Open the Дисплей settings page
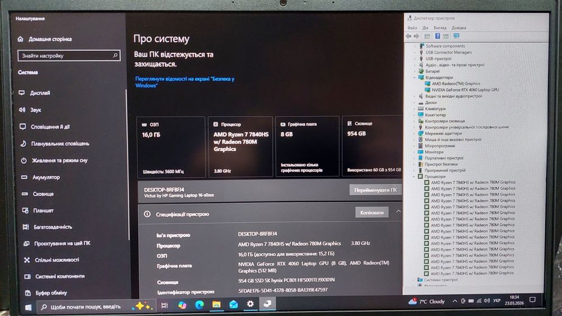This screenshot has height=316, width=562. pos(34,93)
